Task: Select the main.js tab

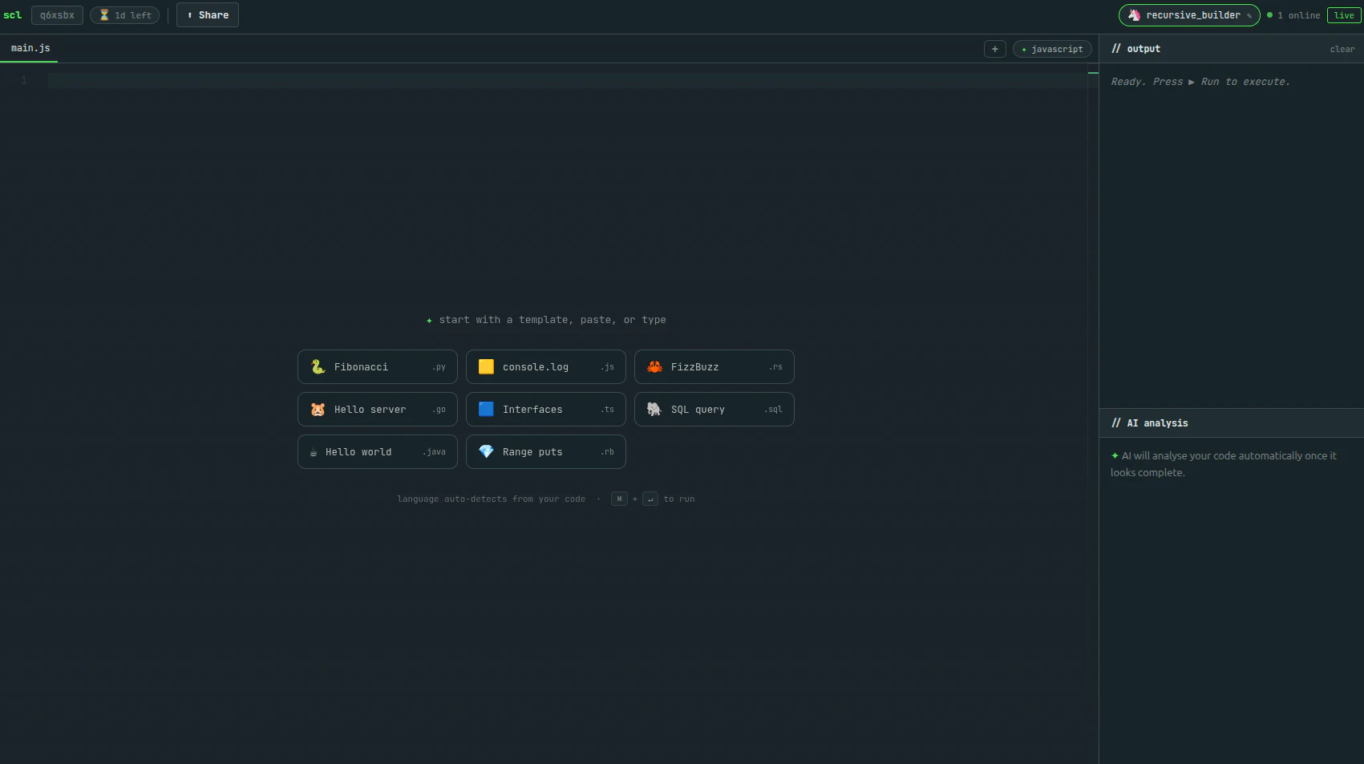Action: pyautogui.click(x=30, y=48)
